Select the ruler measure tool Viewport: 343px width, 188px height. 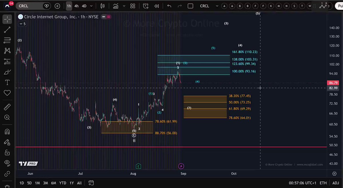(7, 107)
